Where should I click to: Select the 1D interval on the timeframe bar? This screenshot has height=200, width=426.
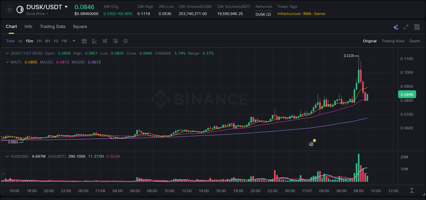56,41
